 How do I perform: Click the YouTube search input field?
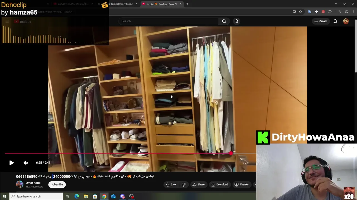click(168, 21)
